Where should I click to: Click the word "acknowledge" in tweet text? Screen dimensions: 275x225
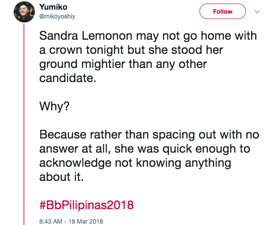pyautogui.click(x=75, y=163)
